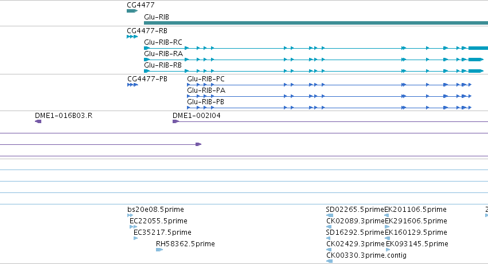This screenshot has height=264, width=488.
Task: Click the EK160129.5prime arrow glyph
Action: 388,238
